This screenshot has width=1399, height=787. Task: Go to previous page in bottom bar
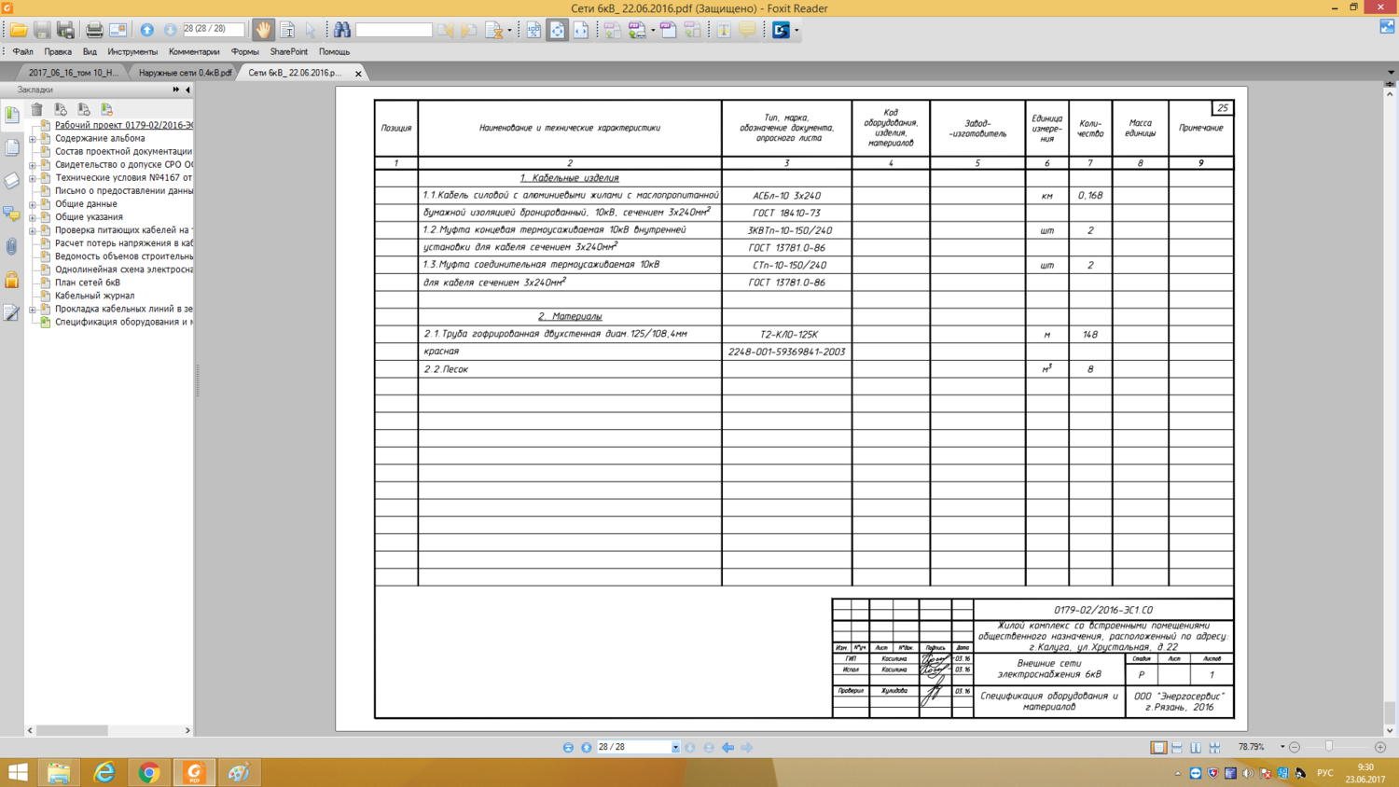(x=587, y=747)
